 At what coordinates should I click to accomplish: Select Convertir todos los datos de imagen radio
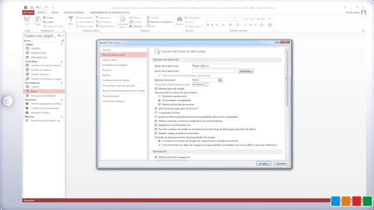[x=160, y=145]
